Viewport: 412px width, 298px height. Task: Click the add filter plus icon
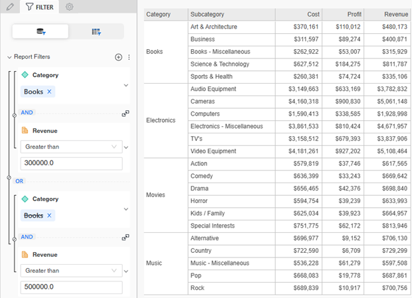(x=118, y=57)
